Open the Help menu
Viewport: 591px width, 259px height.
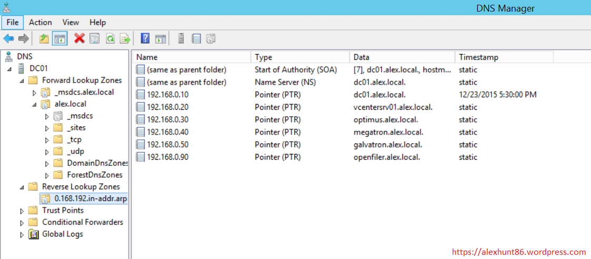pyautogui.click(x=97, y=23)
